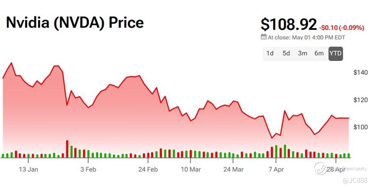Click the Nvidia (NVDA) Price title
This screenshot has width=374, height=189.
pos(75,23)
